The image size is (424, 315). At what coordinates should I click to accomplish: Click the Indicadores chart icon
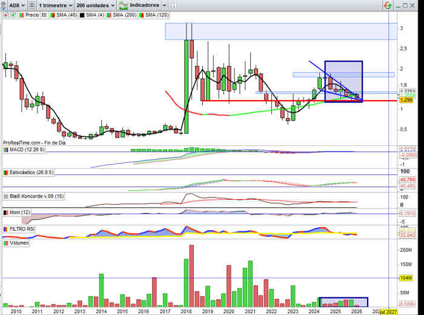[124, 5]
